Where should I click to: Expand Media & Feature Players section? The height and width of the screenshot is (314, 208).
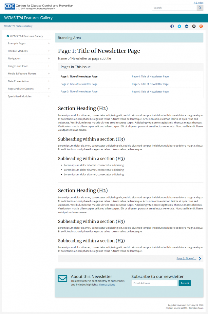coord(49,74)
